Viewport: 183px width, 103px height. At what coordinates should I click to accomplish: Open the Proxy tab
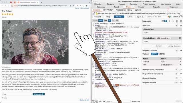pyautogui.click(x=128, y=7)
